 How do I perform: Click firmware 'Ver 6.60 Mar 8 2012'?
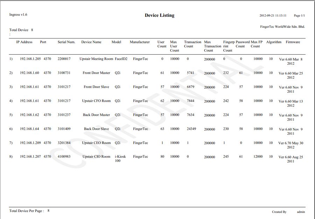tap(291, 62)
